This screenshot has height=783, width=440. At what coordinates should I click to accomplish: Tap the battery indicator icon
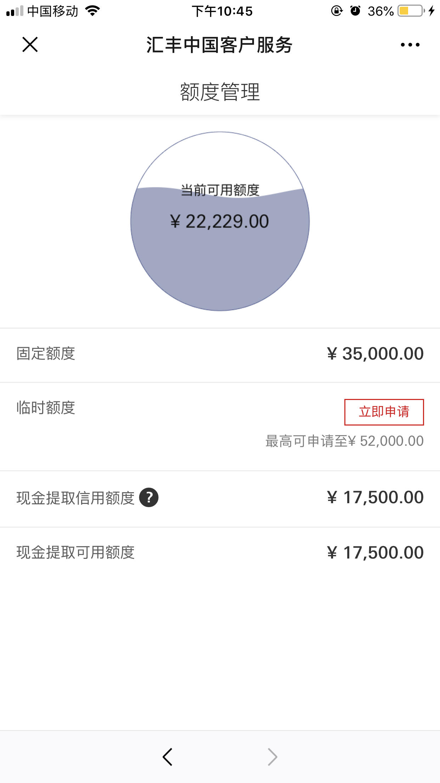tap(411, 11)
